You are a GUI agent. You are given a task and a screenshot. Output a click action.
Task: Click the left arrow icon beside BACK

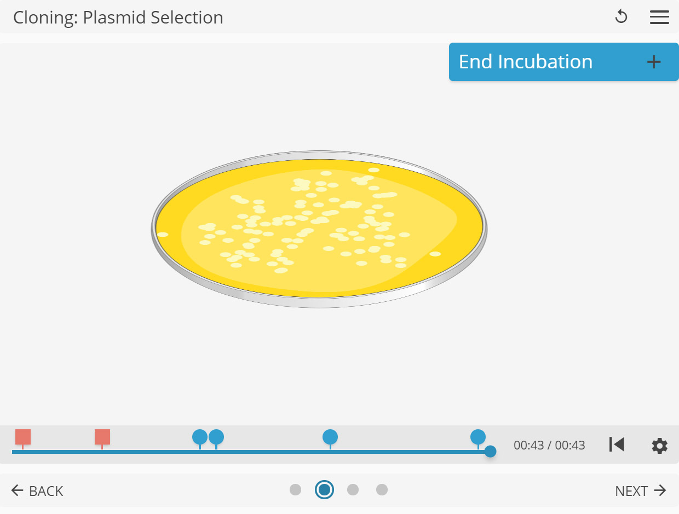point(17,490)
